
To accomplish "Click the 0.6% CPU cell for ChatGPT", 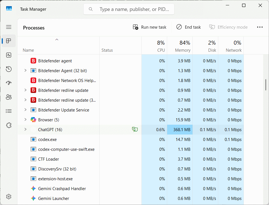I will coord(154,130).
